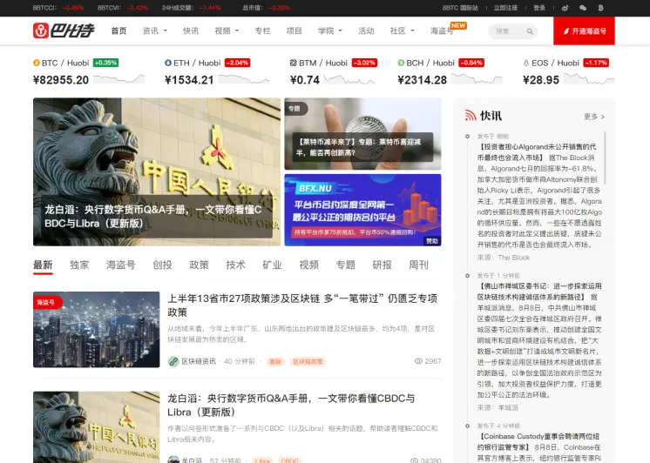Image resolution: width=650 pixels, height=463 pixels.
Task: Open the WeChat icon in top bar
Action: point(582,8)
